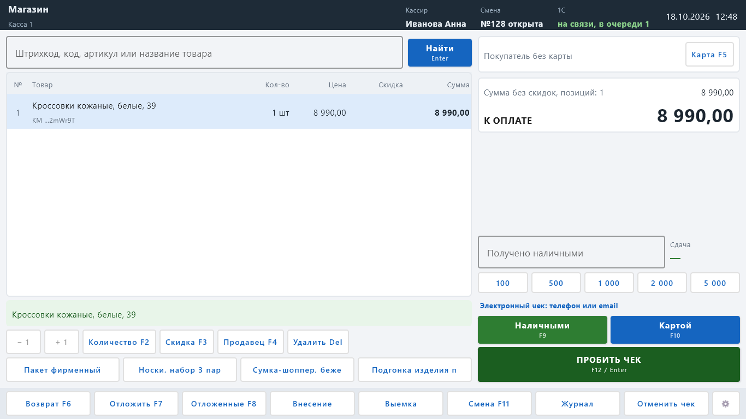Click the shift status '№128 открыта'
Screen dimensions: 746x419
pos(512,24)
